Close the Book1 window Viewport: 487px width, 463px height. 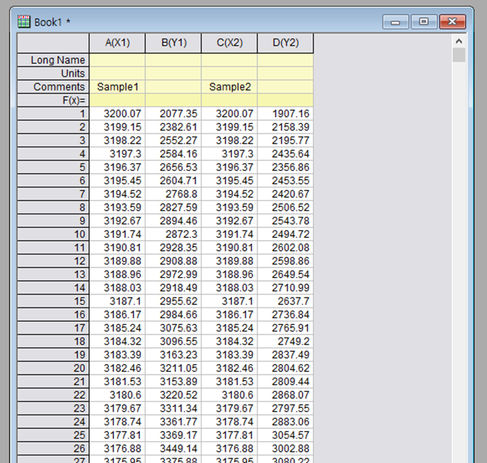tap(452, 22)
